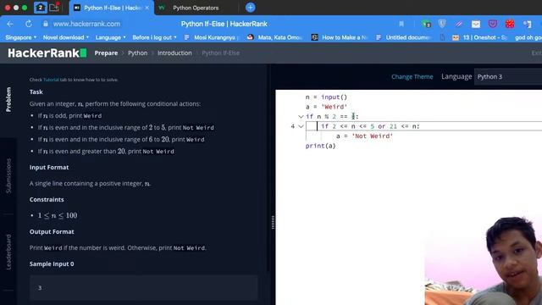Go back with the back arrow
The width and height of the screenshot is (542, 305).
10,24
